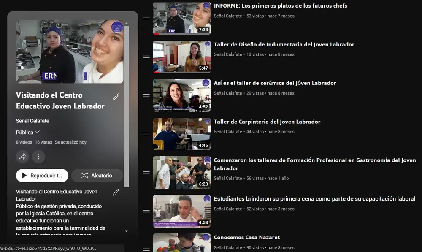Open the playlist share options
Image resolution: width=422 pixels, height=252 pixels.
[x=22, y=157]
